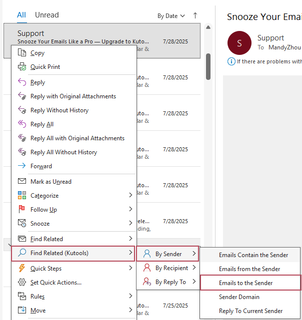Click the Quick Steps lightning icon
This screenshot has height=320, width=302.
[x=22, y=268]
